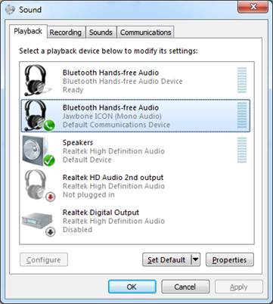This screenshot has width=273, height=304.
Task: Open the Sounds tab
Action: tap(101, 33)
